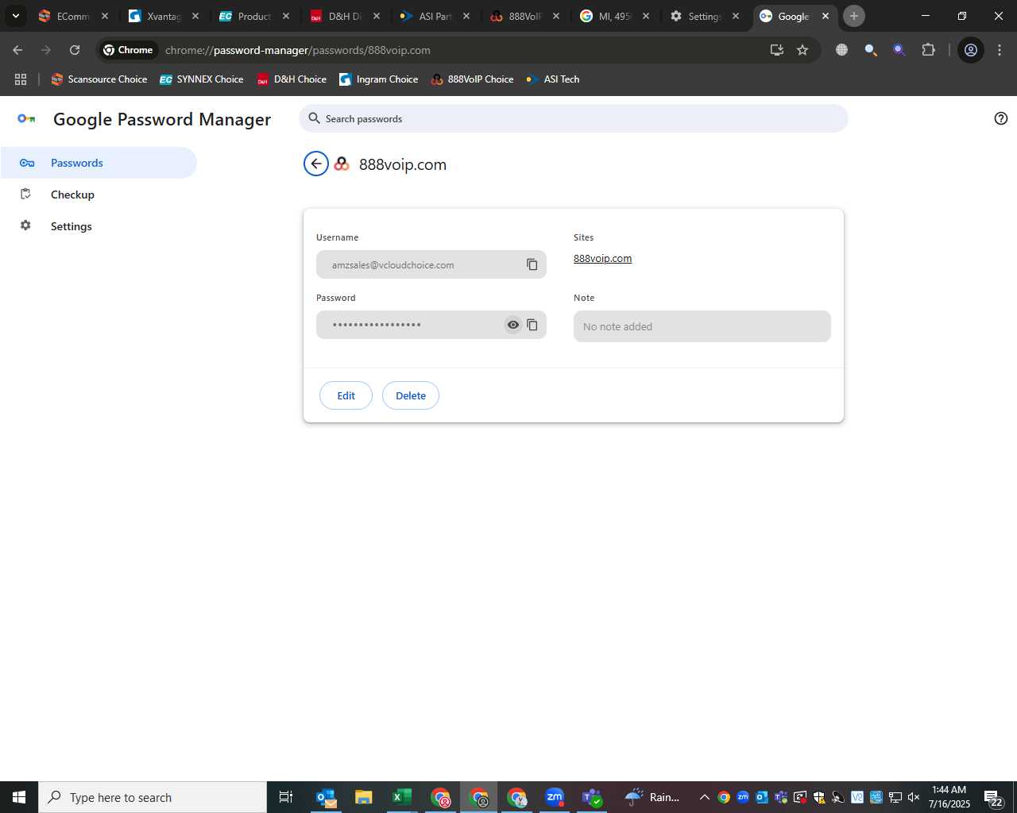1017x813 pixels.
Task: Bookmark this page with the star icon
Action: [x=802, y=50]
